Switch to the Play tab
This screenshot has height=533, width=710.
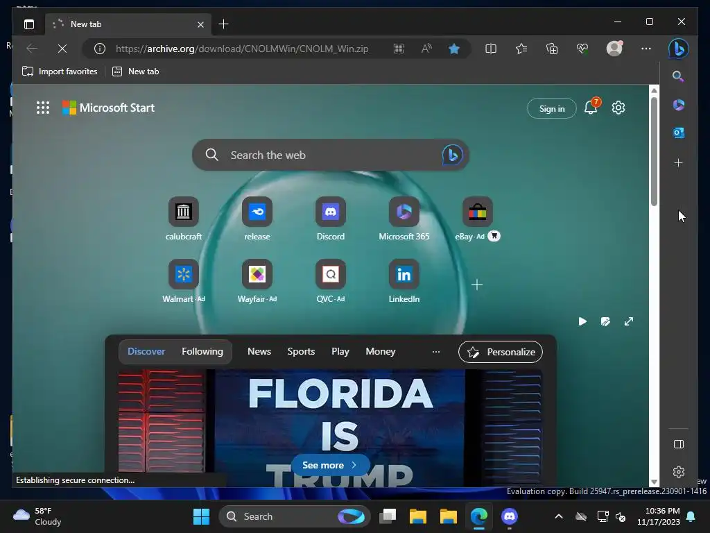(x=340, y=352)
